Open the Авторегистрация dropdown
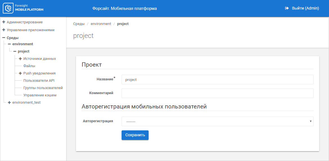Image resolution: width=329 pixels, height=161 pixels. pos(217,121)
